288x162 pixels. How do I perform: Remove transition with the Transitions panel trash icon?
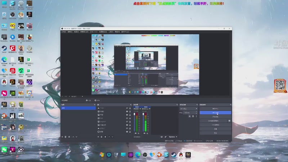click(x=193, y=116)
